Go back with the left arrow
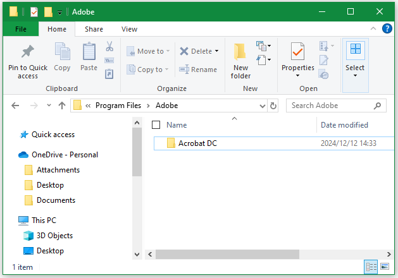 click(x=15, y=106)
